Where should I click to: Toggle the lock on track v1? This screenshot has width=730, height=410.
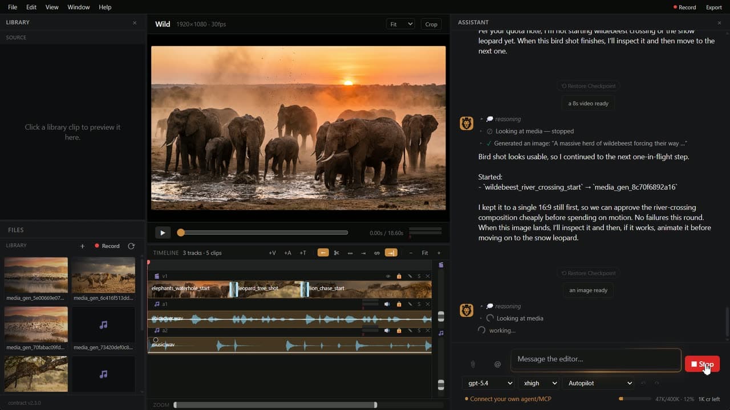coord(399,276)
